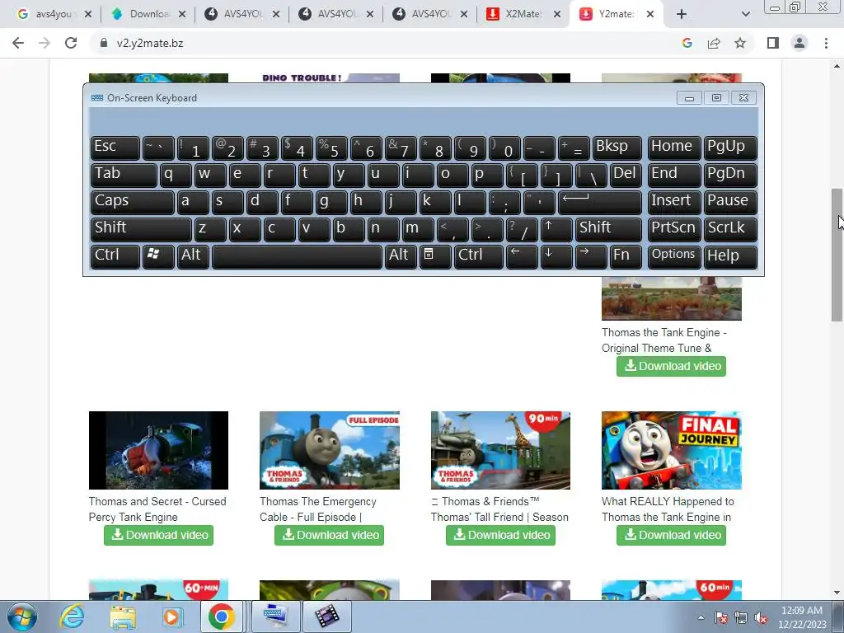Open the 90 min Thomas & Friends thumbnail

click(x=500, y=450)
